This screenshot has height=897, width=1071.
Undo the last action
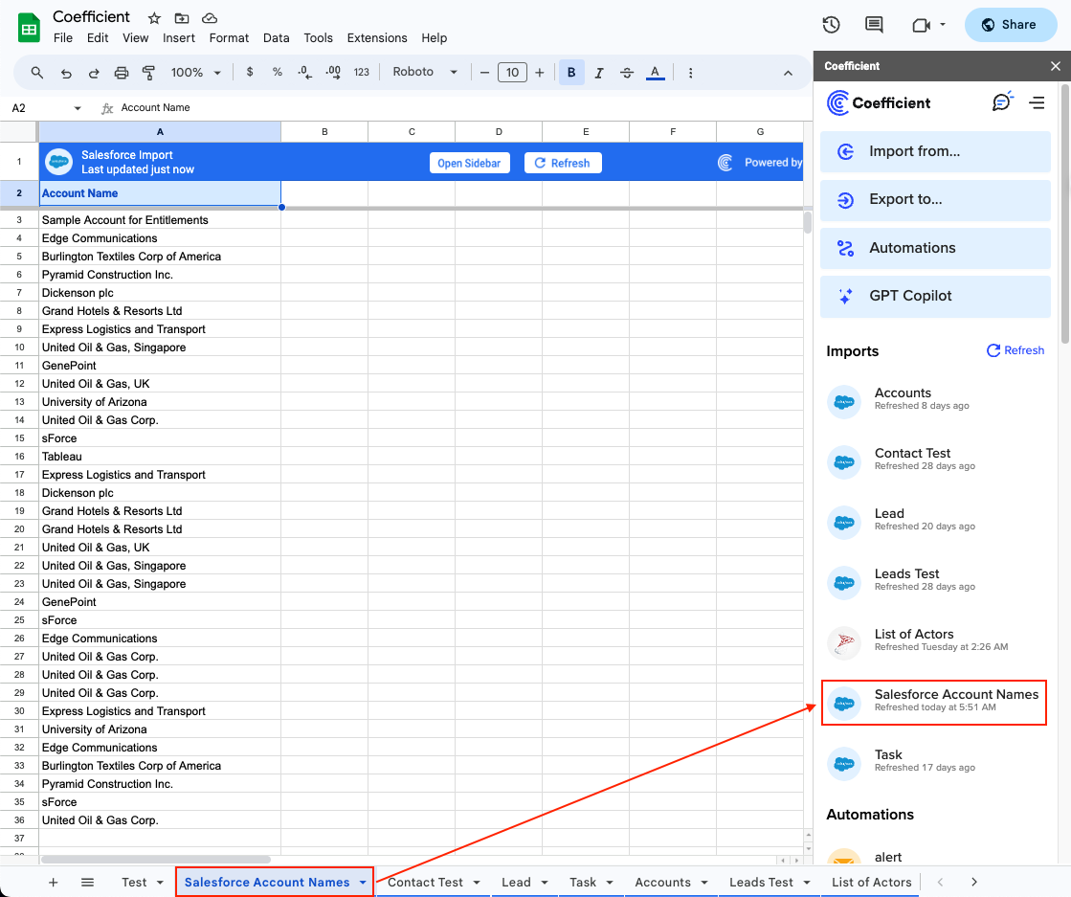pyautogui.click(x=66, y=73)
